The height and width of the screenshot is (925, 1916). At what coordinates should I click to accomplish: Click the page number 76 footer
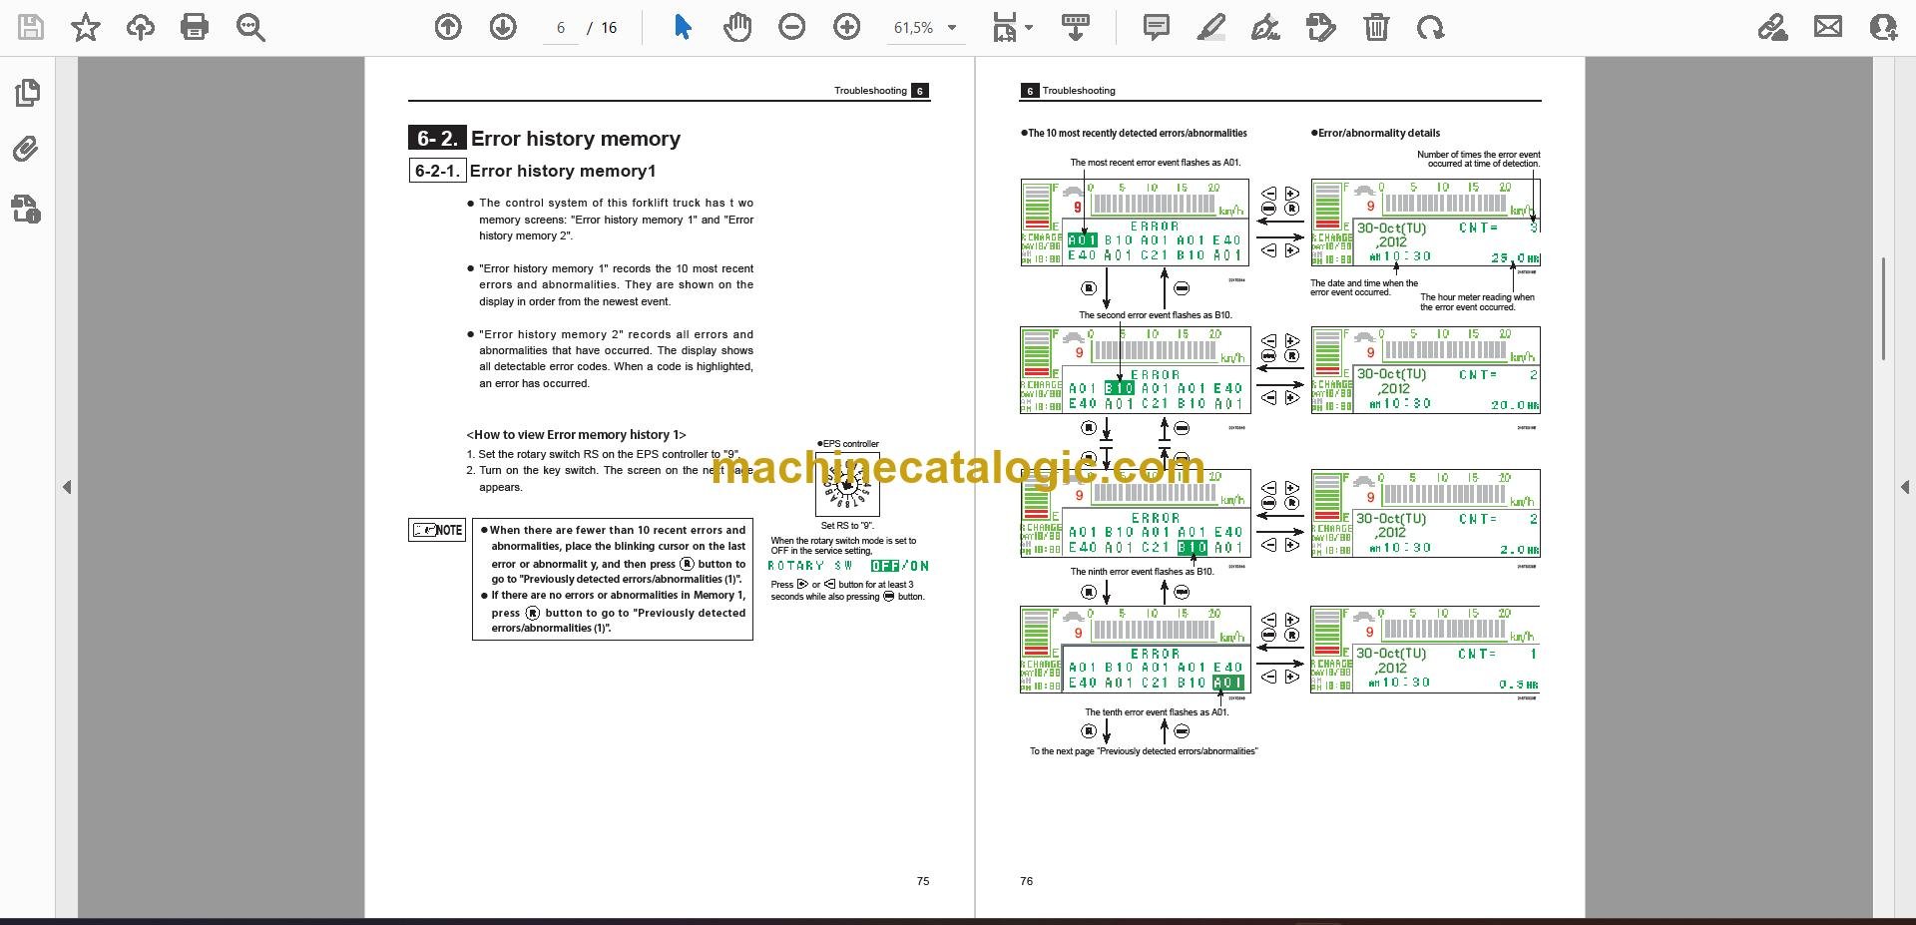1027,881
